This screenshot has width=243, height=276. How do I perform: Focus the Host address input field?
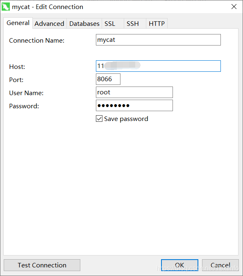[x=158, y=66]
